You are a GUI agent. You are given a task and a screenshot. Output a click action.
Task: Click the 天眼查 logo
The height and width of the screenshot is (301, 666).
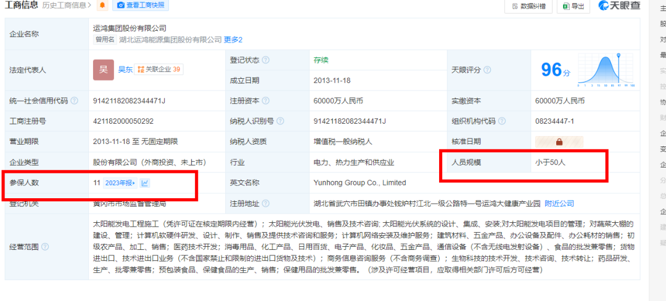click(x=619, y=6)
